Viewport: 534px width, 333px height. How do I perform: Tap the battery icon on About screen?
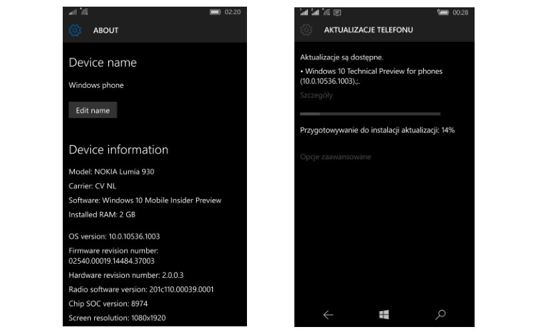point(215,12)
